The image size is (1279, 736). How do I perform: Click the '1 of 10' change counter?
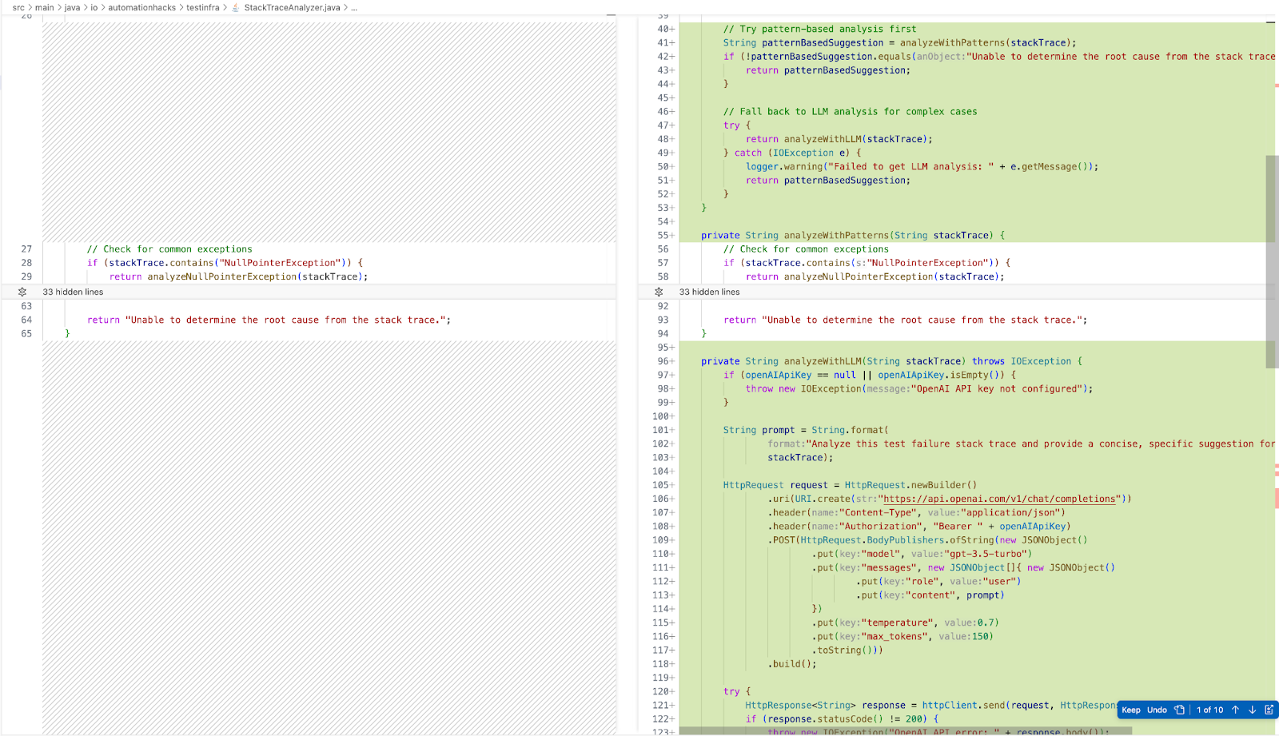pos(1209,710)
